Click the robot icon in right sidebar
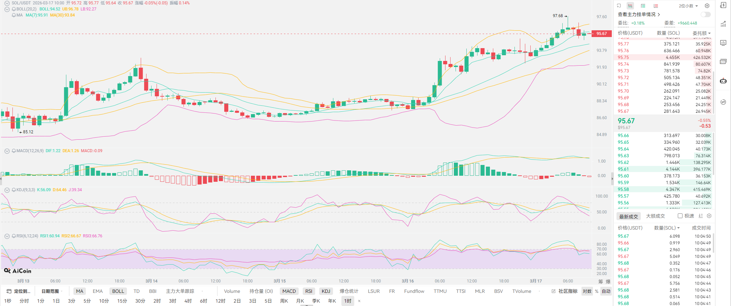The image size is (731, 306). [723, 81]
